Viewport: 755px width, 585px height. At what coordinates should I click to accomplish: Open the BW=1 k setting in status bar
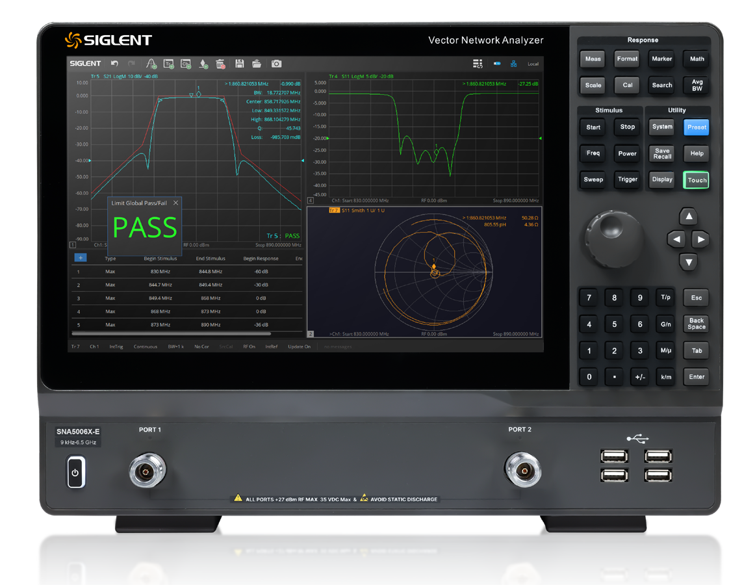(x=176, y=346)
